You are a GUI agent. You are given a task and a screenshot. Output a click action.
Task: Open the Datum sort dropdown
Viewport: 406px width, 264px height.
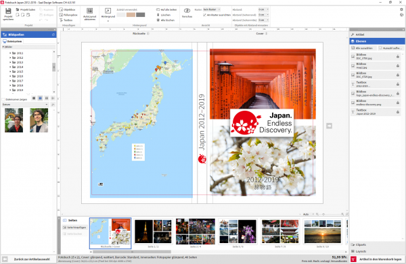coord(25,105)
